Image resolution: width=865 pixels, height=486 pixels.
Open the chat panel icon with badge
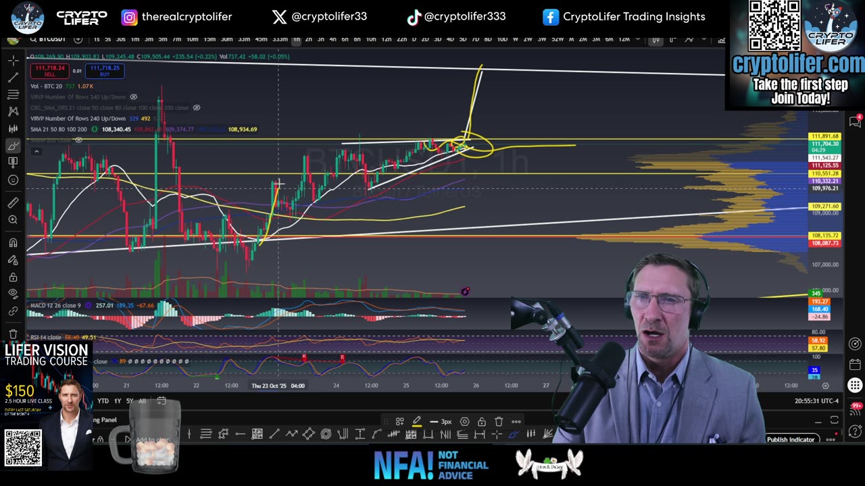click(854, 122)
